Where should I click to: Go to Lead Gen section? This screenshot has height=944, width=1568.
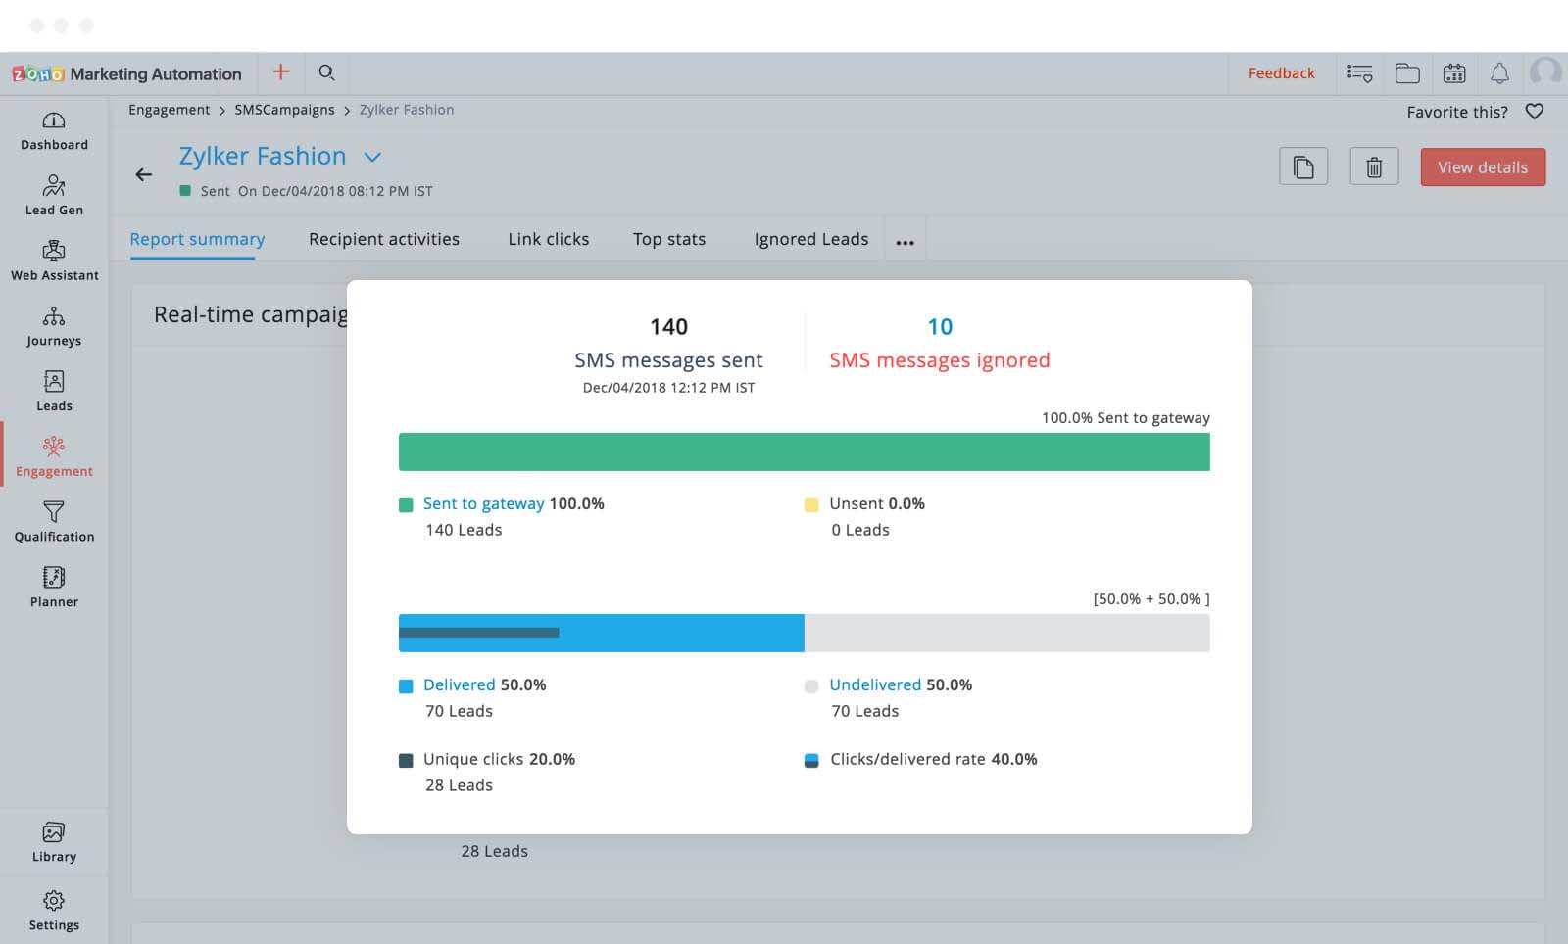(x=54, y=195)
